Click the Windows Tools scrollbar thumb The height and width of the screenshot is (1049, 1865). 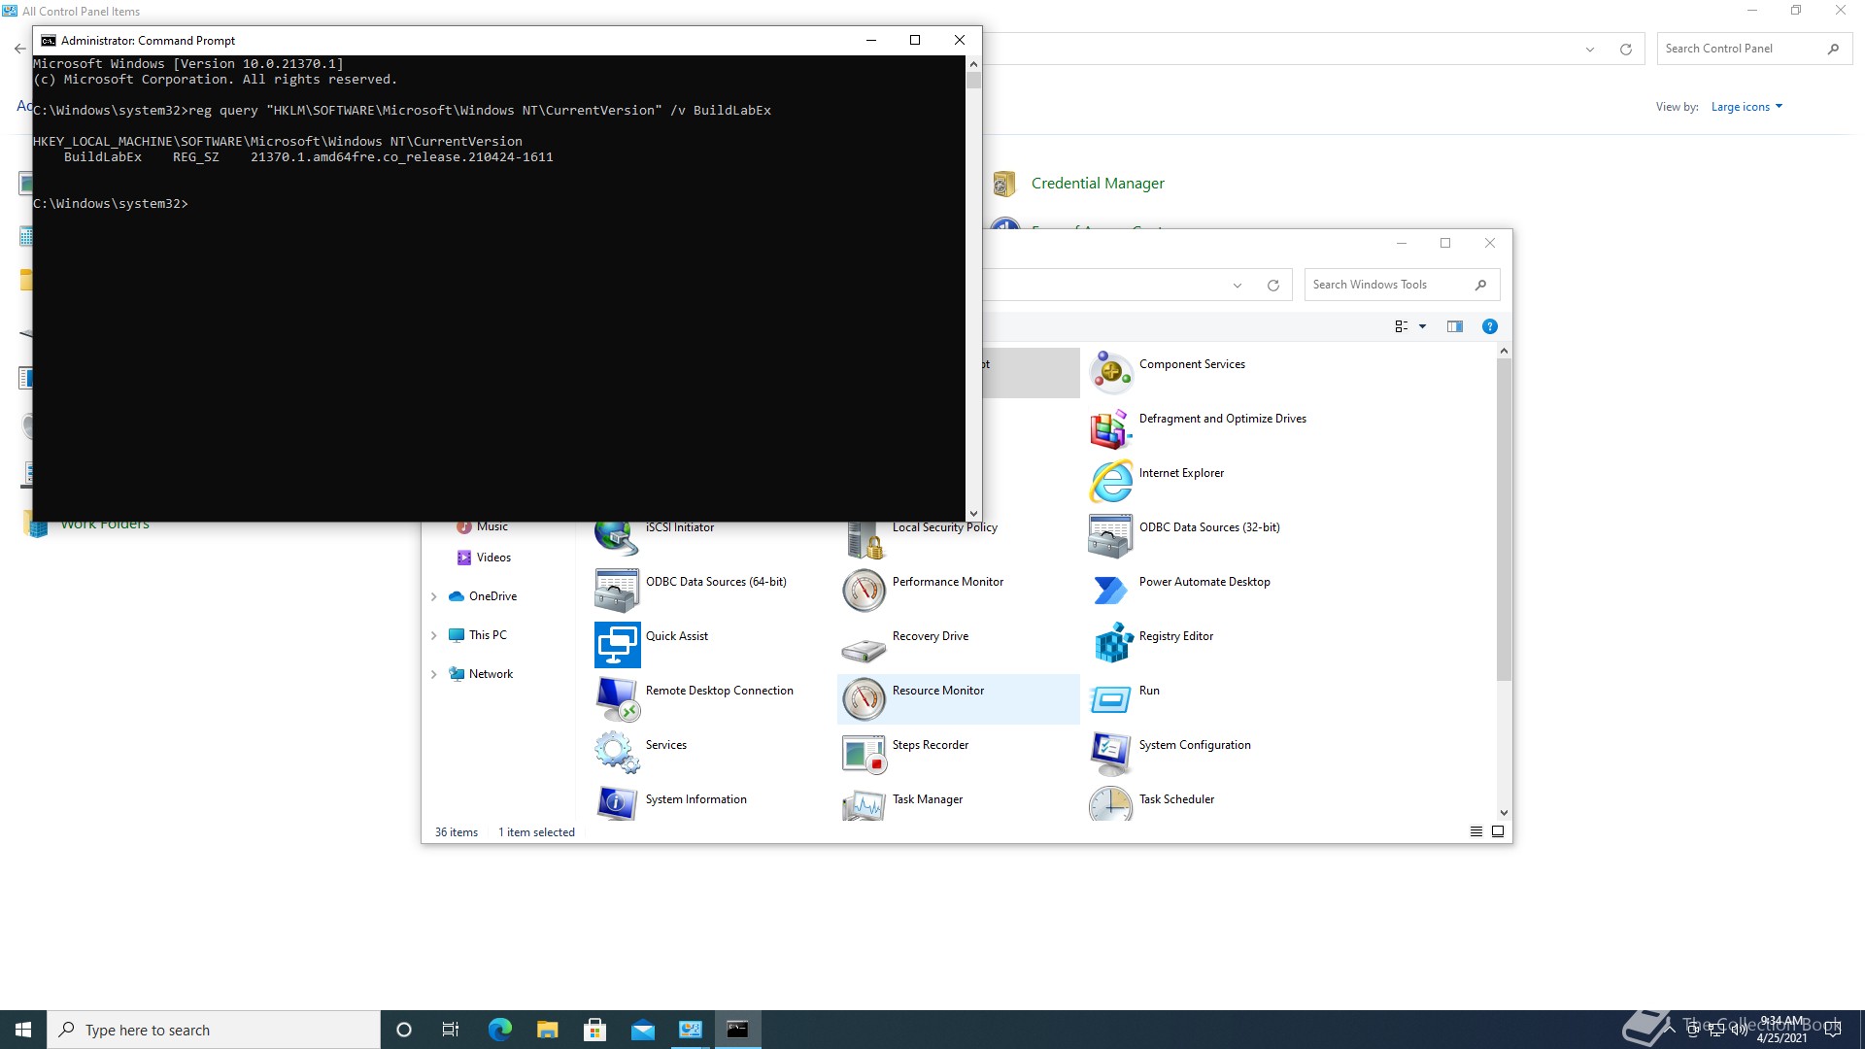click(x=1504, y=520)
